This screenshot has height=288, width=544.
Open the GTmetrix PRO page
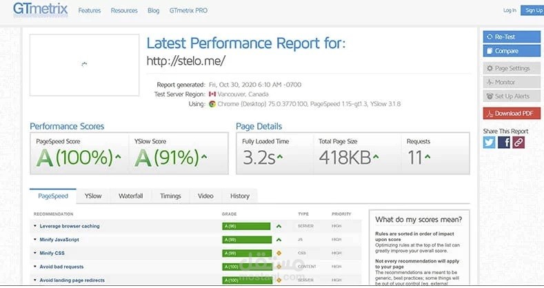click(188, 10)
